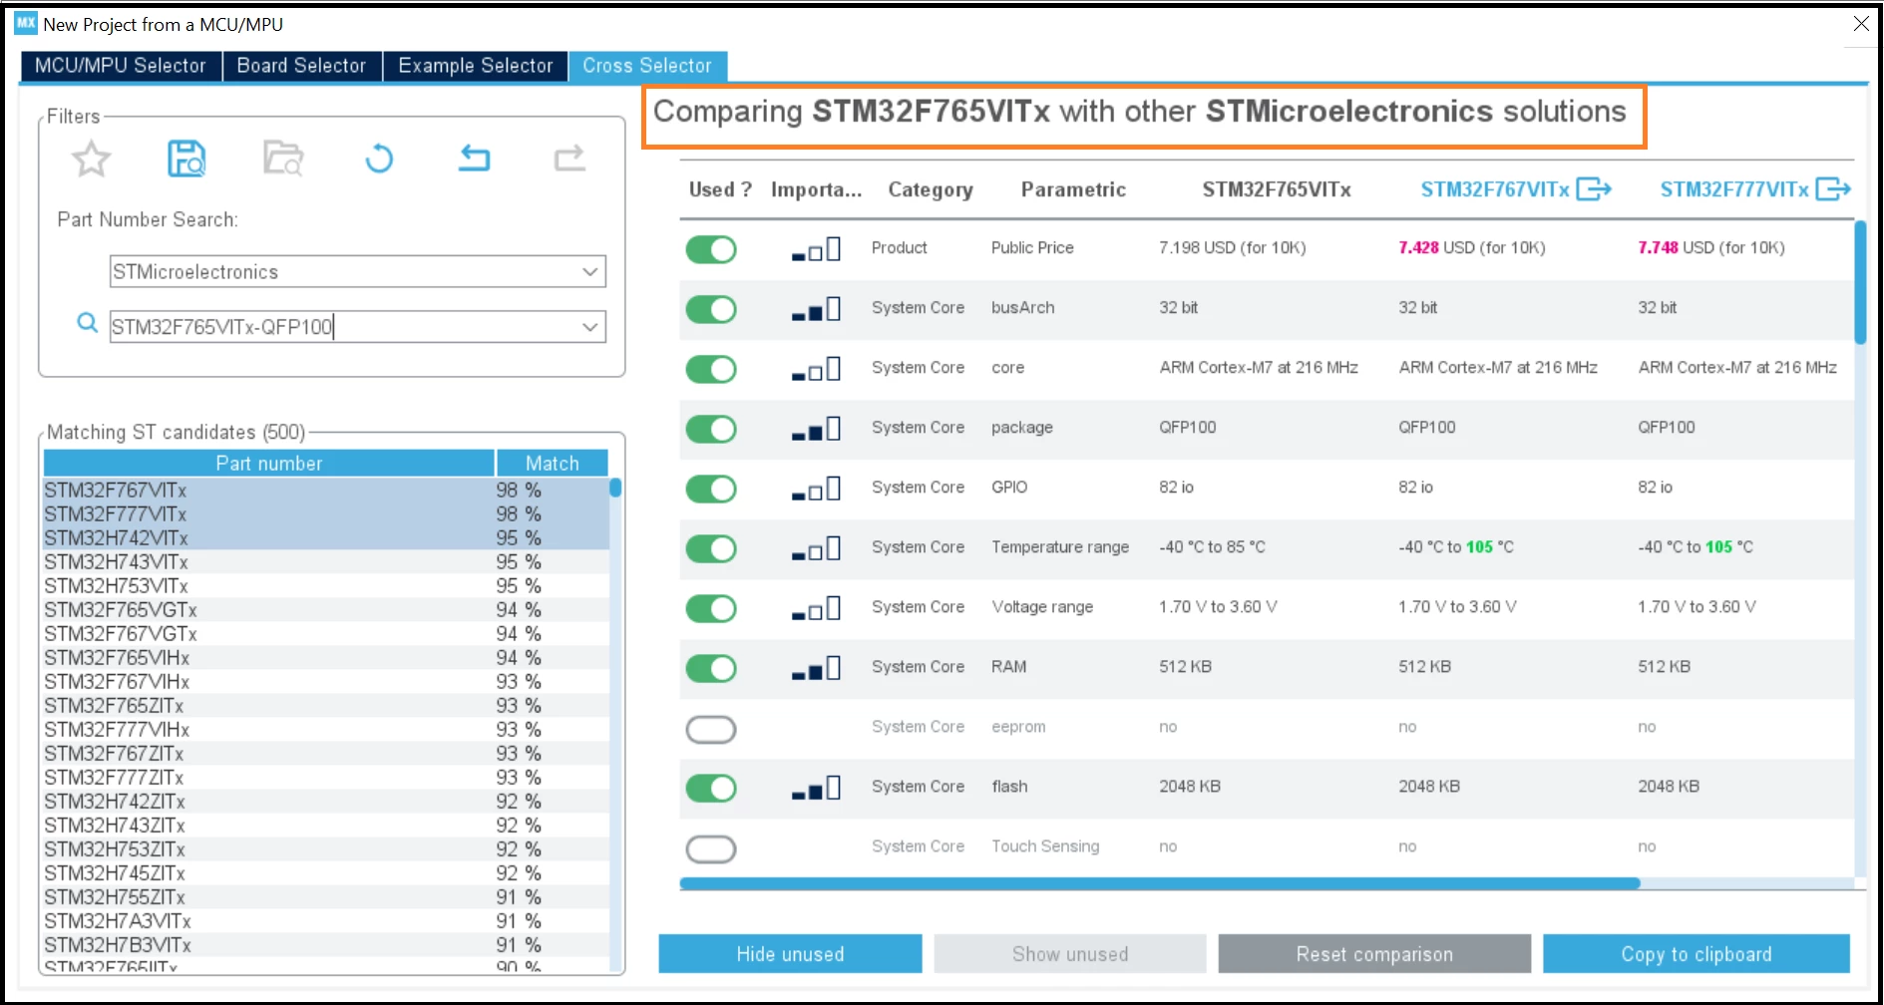Click the importance bars for Temperature range
The height and width of the screenshot is (1005, 1884).
point(816,548)
